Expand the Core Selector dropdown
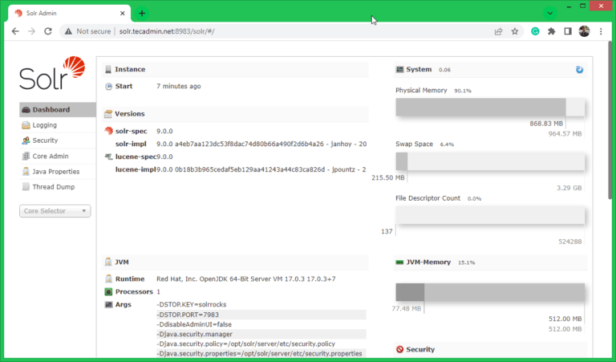This screenshot has height=362, width=616. (55, 211)
